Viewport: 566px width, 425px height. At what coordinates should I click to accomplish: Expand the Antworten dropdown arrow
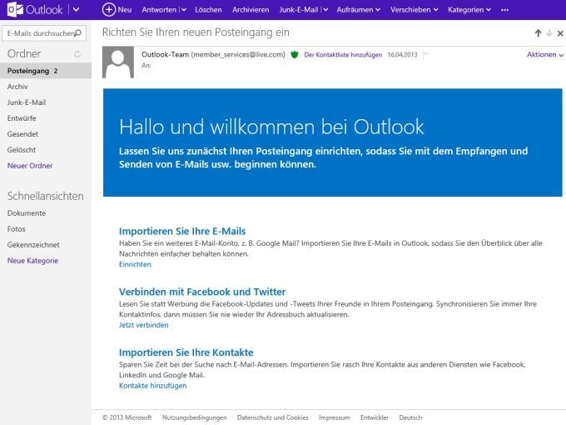[x=184, y=10]
